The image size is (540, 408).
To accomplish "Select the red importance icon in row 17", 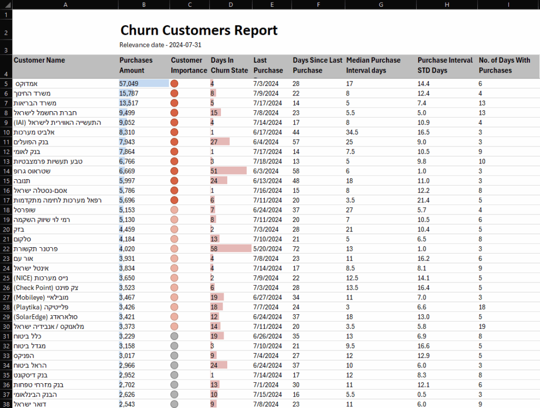I will pyautogui.click(x=175, y=200).
